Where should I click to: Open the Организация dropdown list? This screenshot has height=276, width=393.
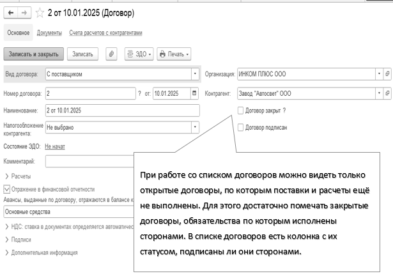pyautogui.click(x=379, y=73)
